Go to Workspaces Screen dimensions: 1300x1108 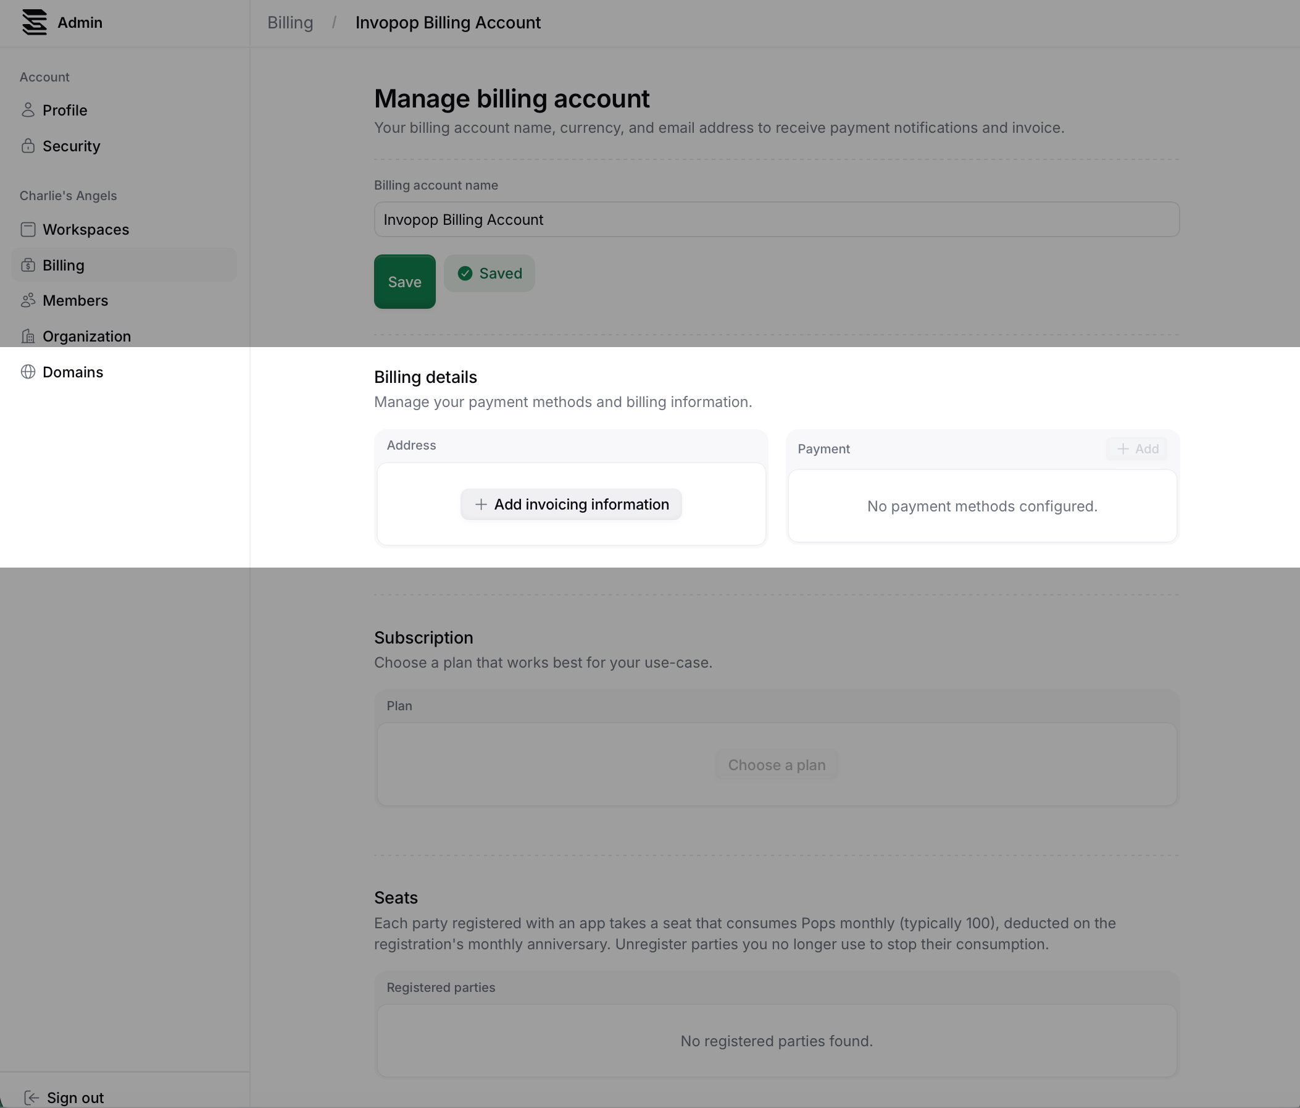point(124,229)
